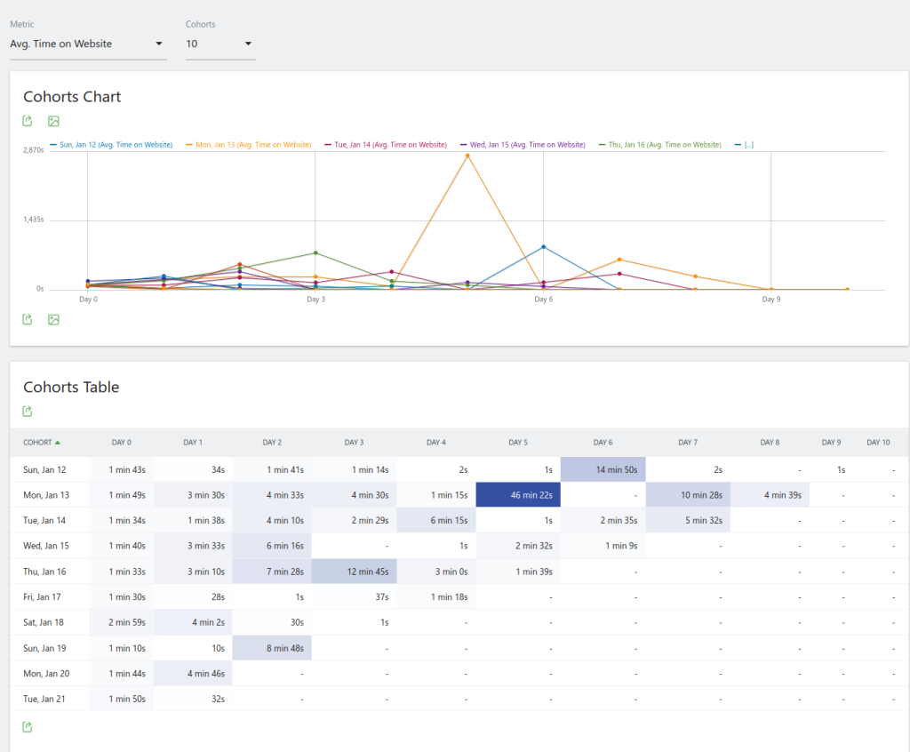Image resolution: width=910 pixels, height=752 pixels.
Task: Click the DAY 5 column header
Action: (x=518, y=443)
